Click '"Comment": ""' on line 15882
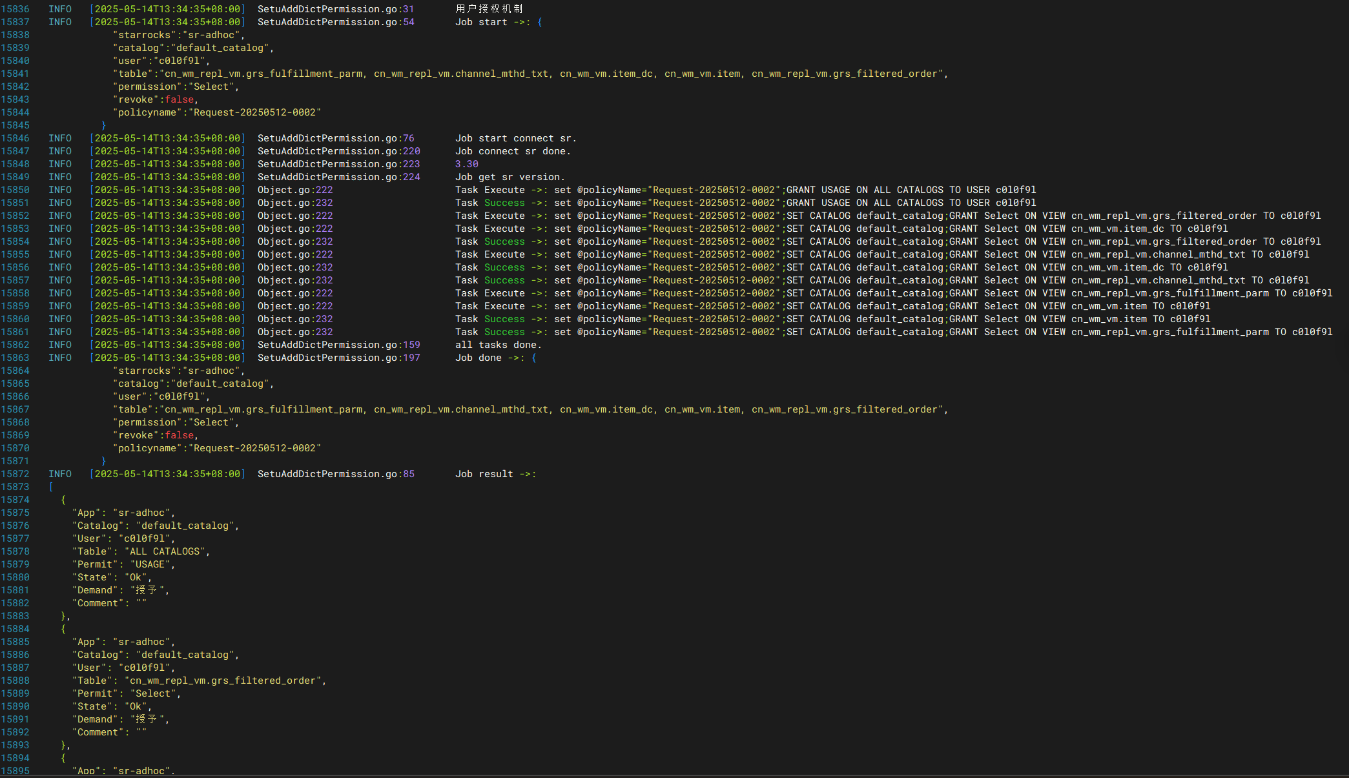This screenshot has width=1349, height=778. [x=109, y=603]
